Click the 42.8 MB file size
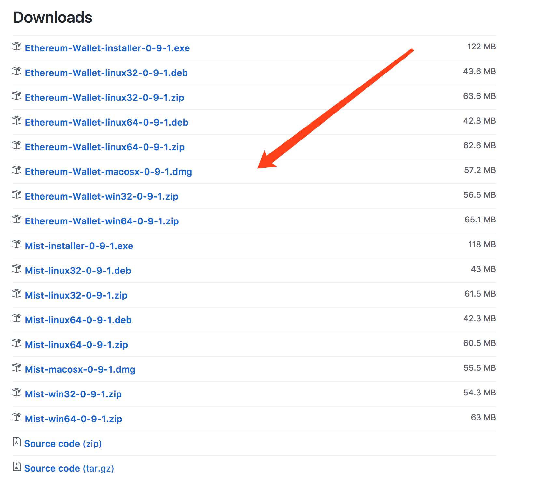Screen dimensions: 539x480 [x=479, y=121]
